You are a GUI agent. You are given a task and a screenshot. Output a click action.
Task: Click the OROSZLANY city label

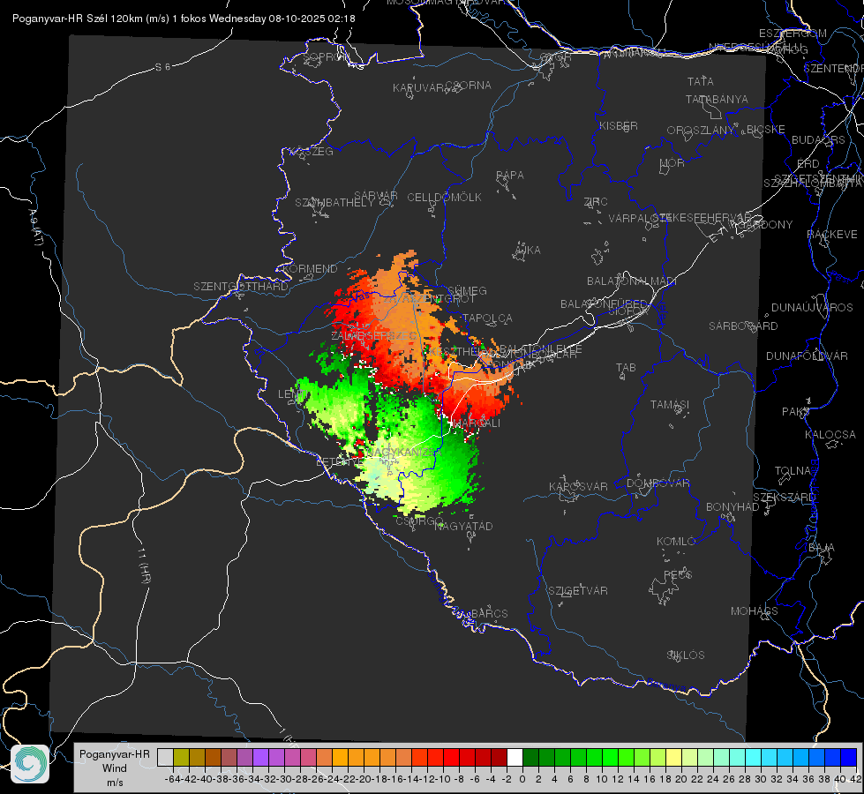point(700,130)
